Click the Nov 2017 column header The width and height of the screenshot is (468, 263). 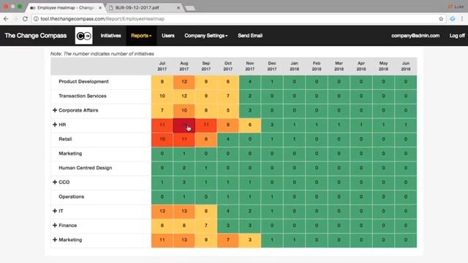pos(250,66)
